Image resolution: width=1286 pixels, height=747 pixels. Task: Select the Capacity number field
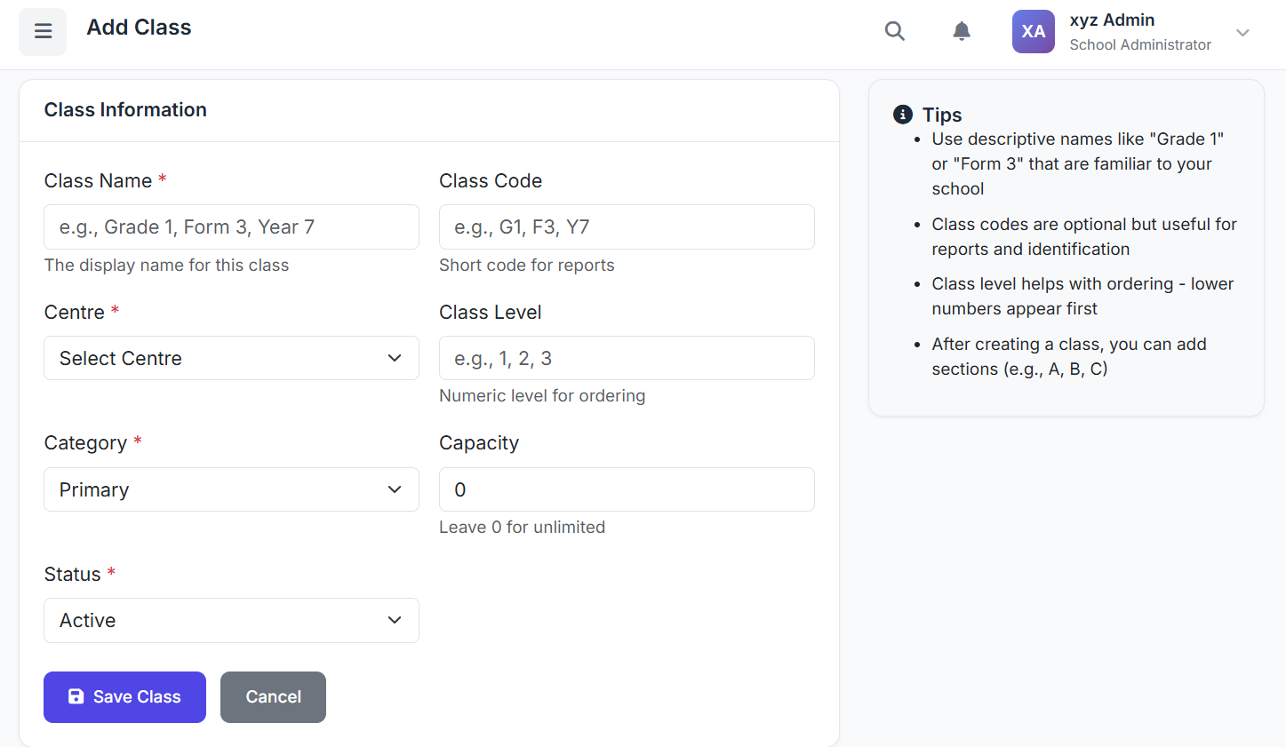point(626,489)
